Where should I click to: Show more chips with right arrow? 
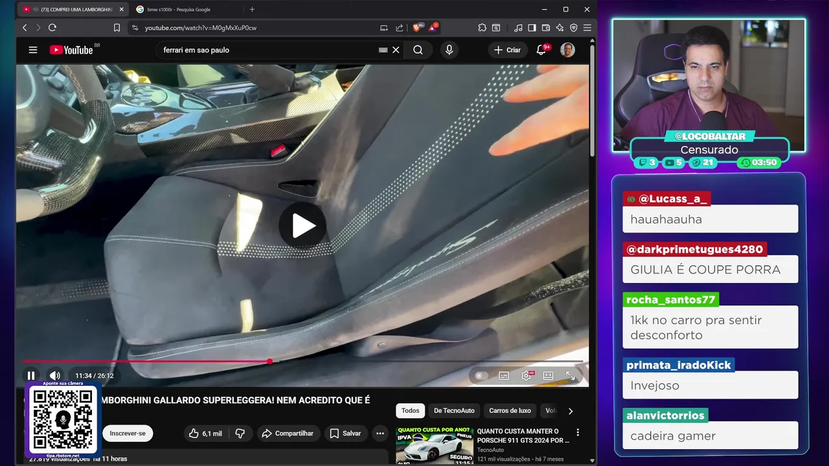(570, 410)
